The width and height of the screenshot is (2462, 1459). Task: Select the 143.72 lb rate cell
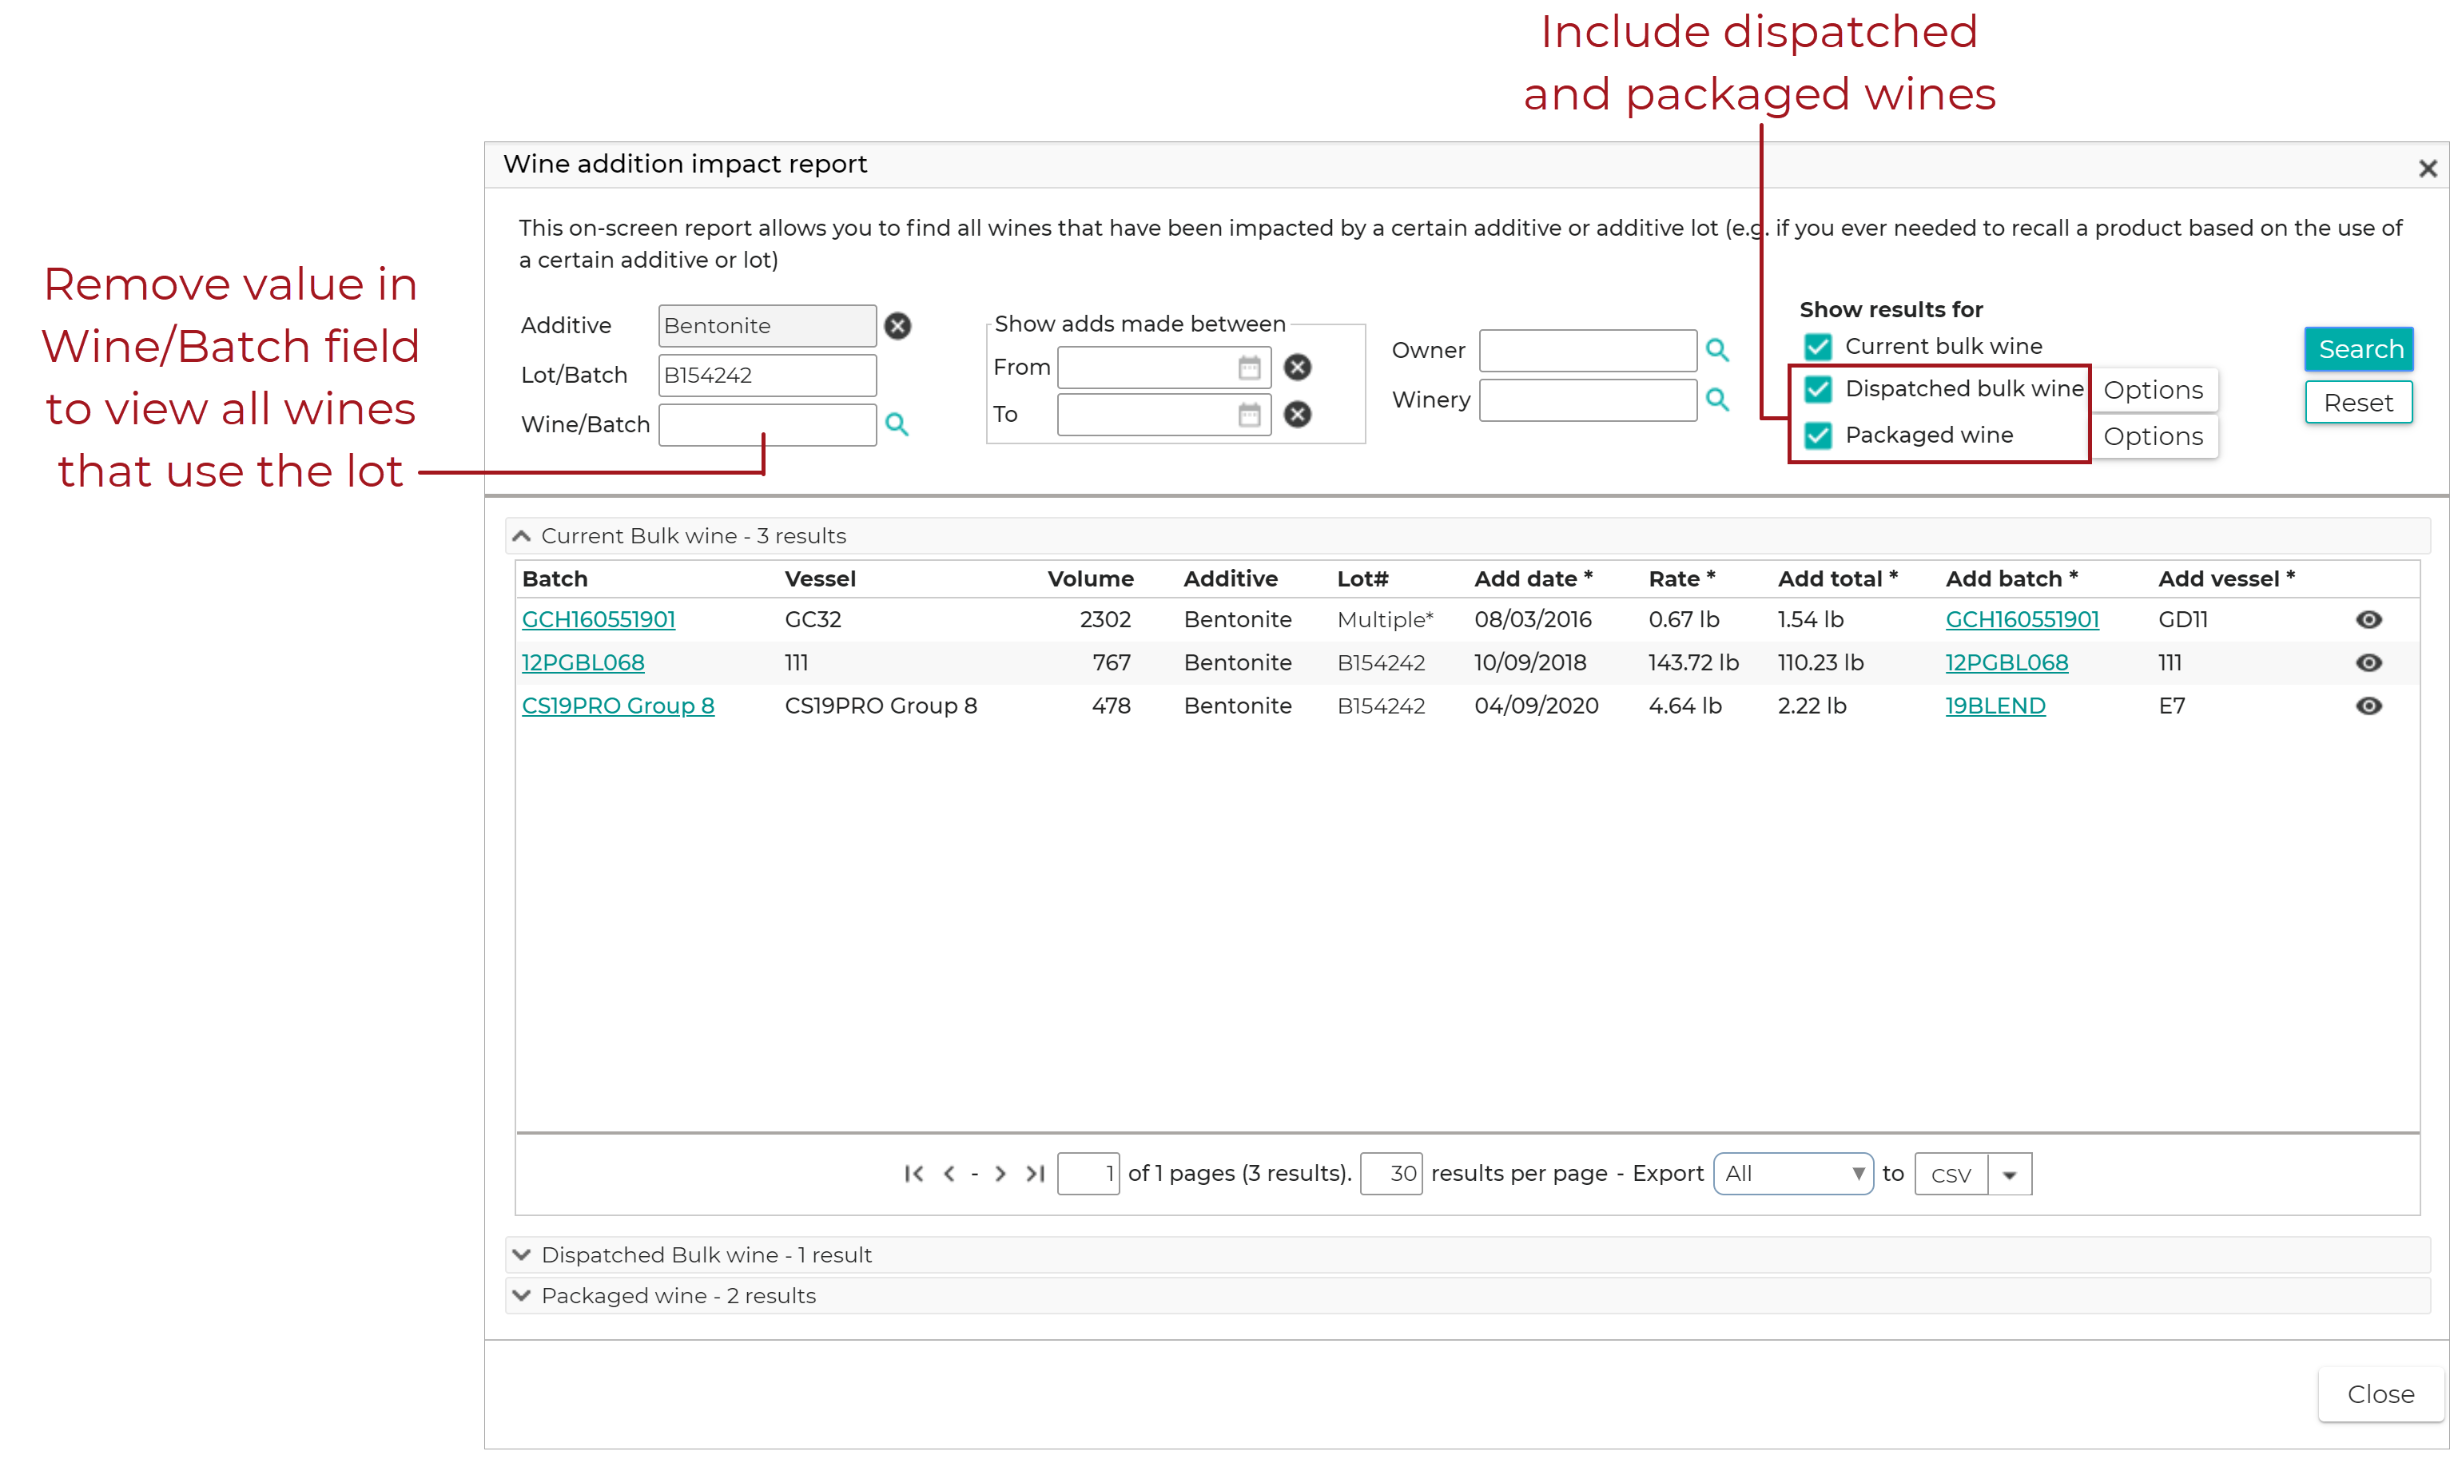click(1693, 662)
